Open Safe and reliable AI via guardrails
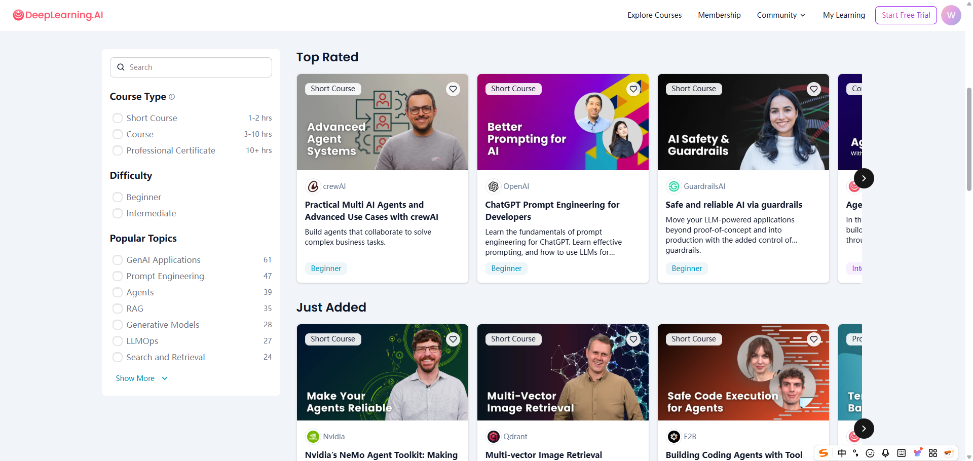The width and height of the screenshot is (973, 461). pos(734,205)
